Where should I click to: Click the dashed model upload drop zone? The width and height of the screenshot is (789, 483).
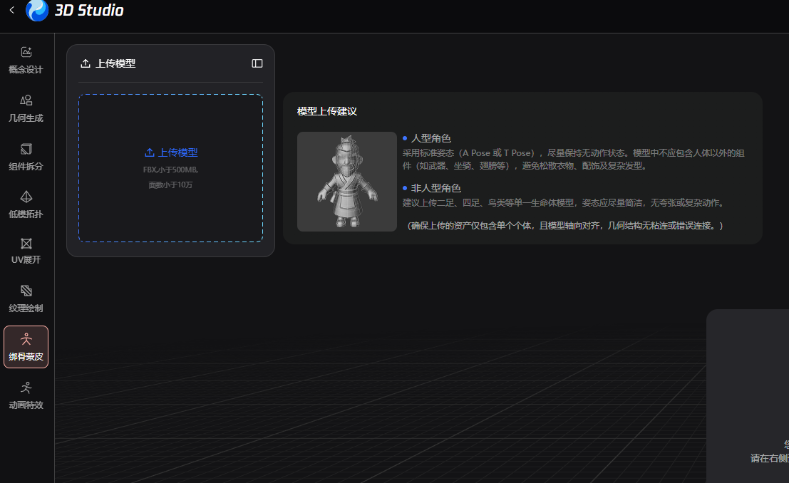pos(170,168)
